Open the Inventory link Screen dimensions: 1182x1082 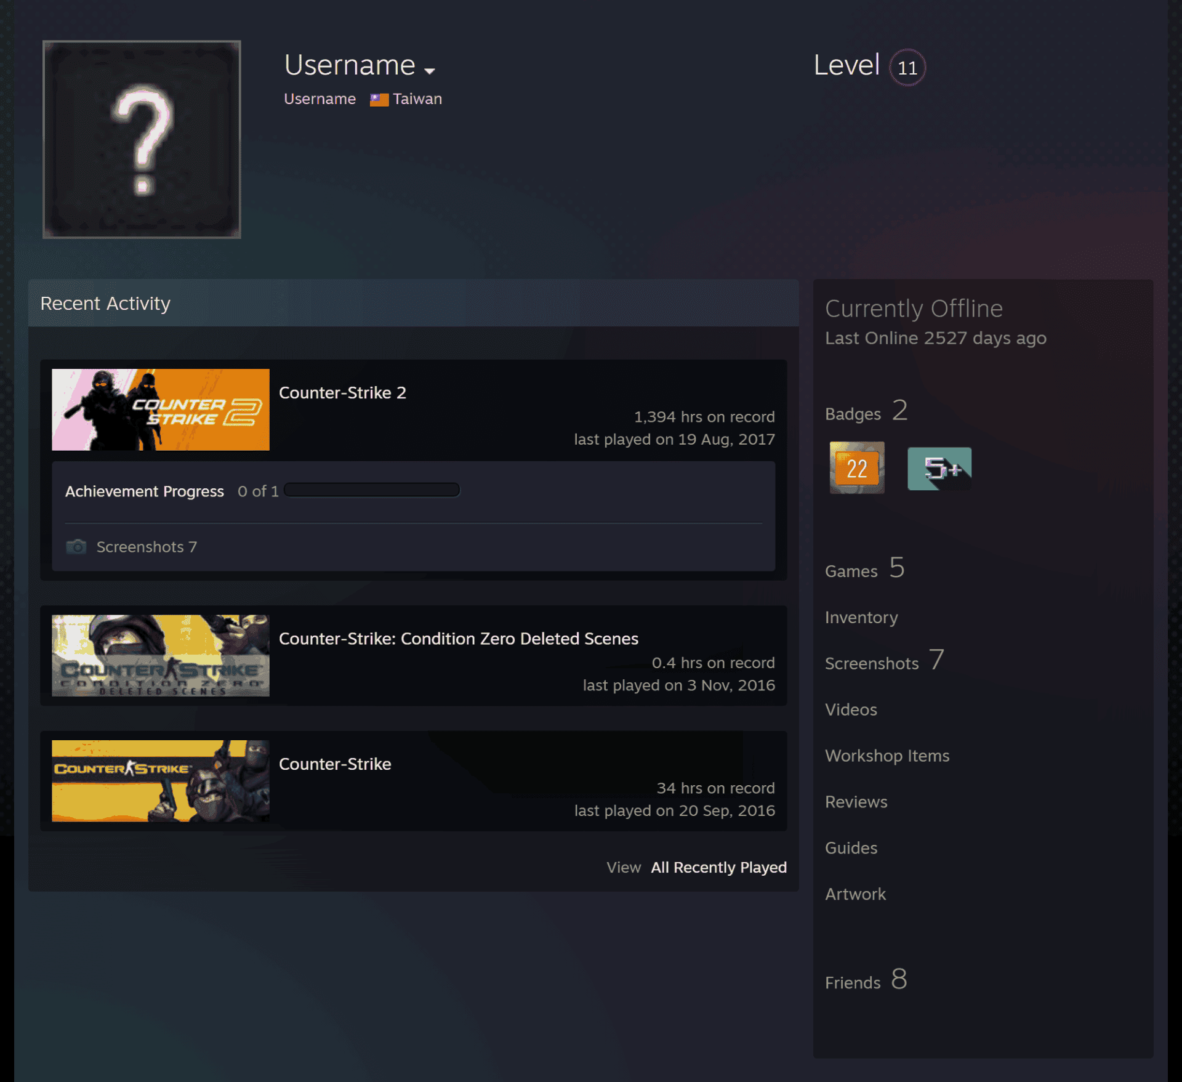[x=861, y=617]
